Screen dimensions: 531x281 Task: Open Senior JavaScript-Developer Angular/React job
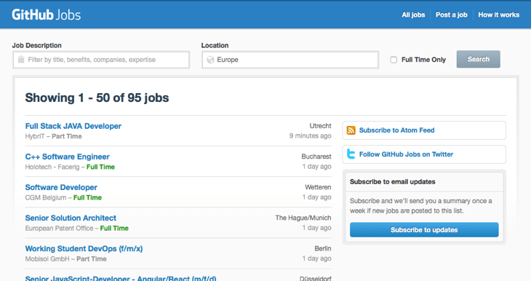[x=121, y=278]
